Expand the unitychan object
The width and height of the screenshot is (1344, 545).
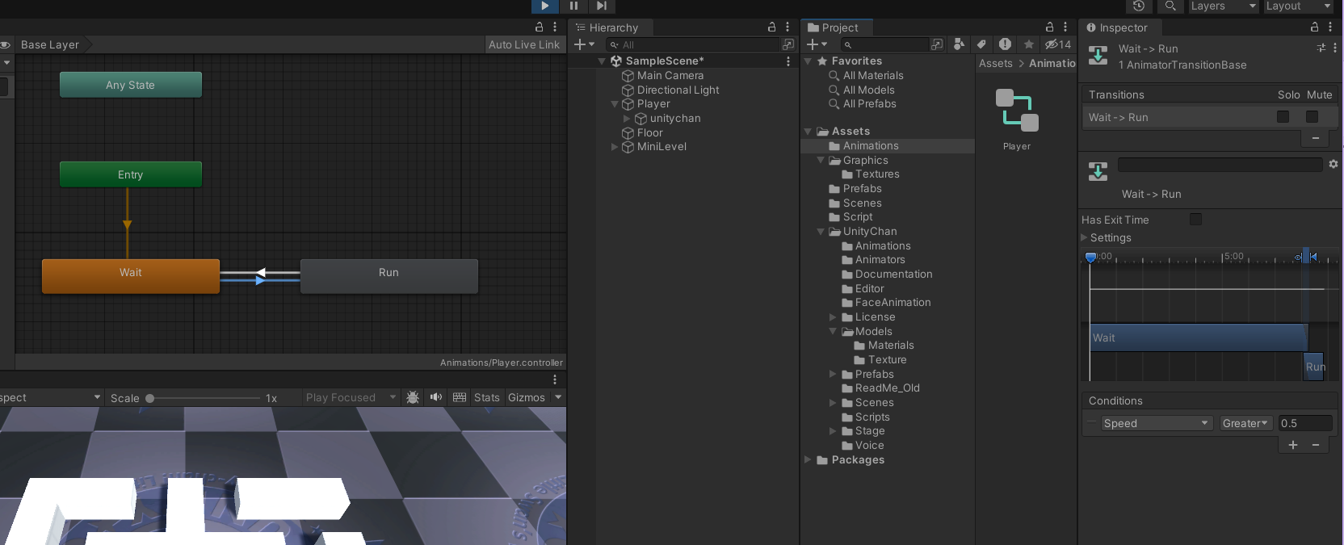pyautogui.click(x=627, y=119)
